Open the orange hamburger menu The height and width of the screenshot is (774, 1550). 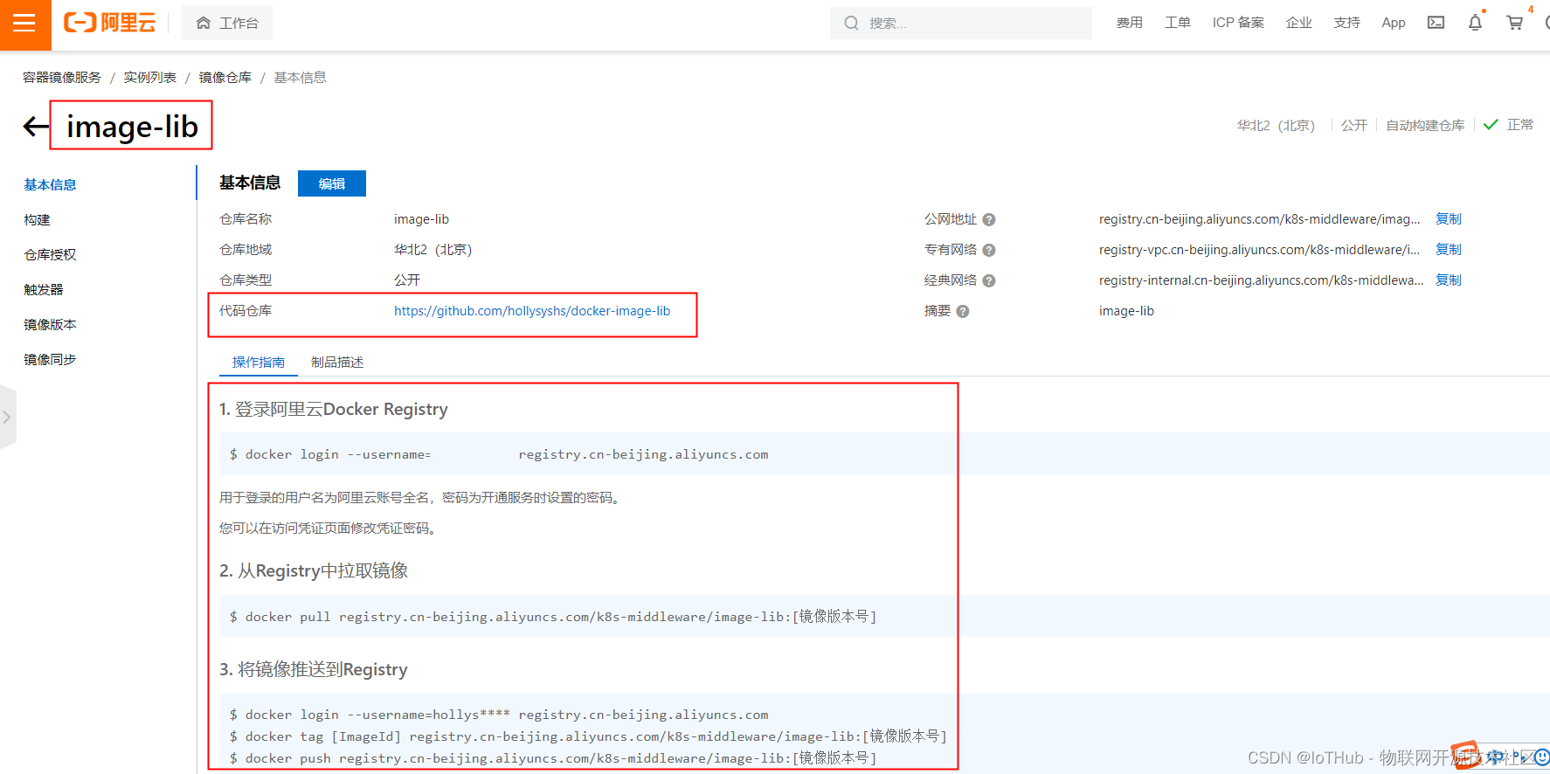pos(25,24)
